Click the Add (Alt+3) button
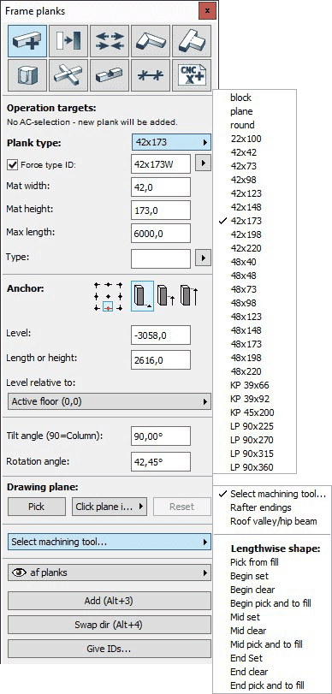Image resolution: width=332 pixels, height=694 pixels. click(x=110, y=601)
